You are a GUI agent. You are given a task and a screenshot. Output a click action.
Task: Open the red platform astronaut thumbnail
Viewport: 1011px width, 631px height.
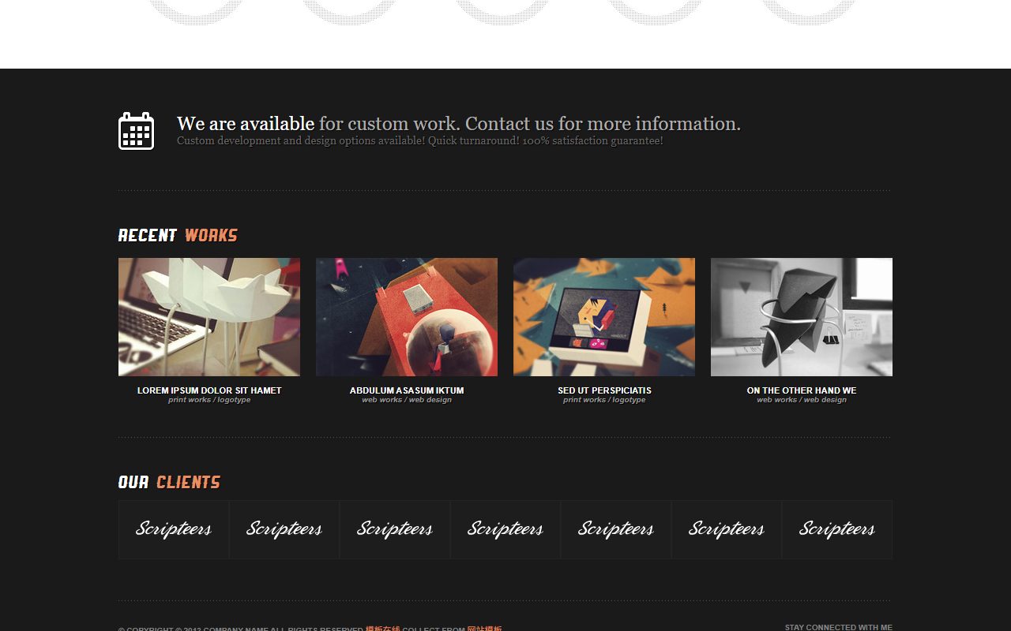pyautogui.click(x=407, y=317)
